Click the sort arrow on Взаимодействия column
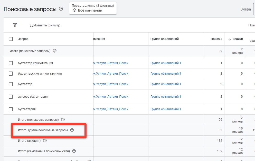Screen dimensions: 255x161 tap(230, 39)
